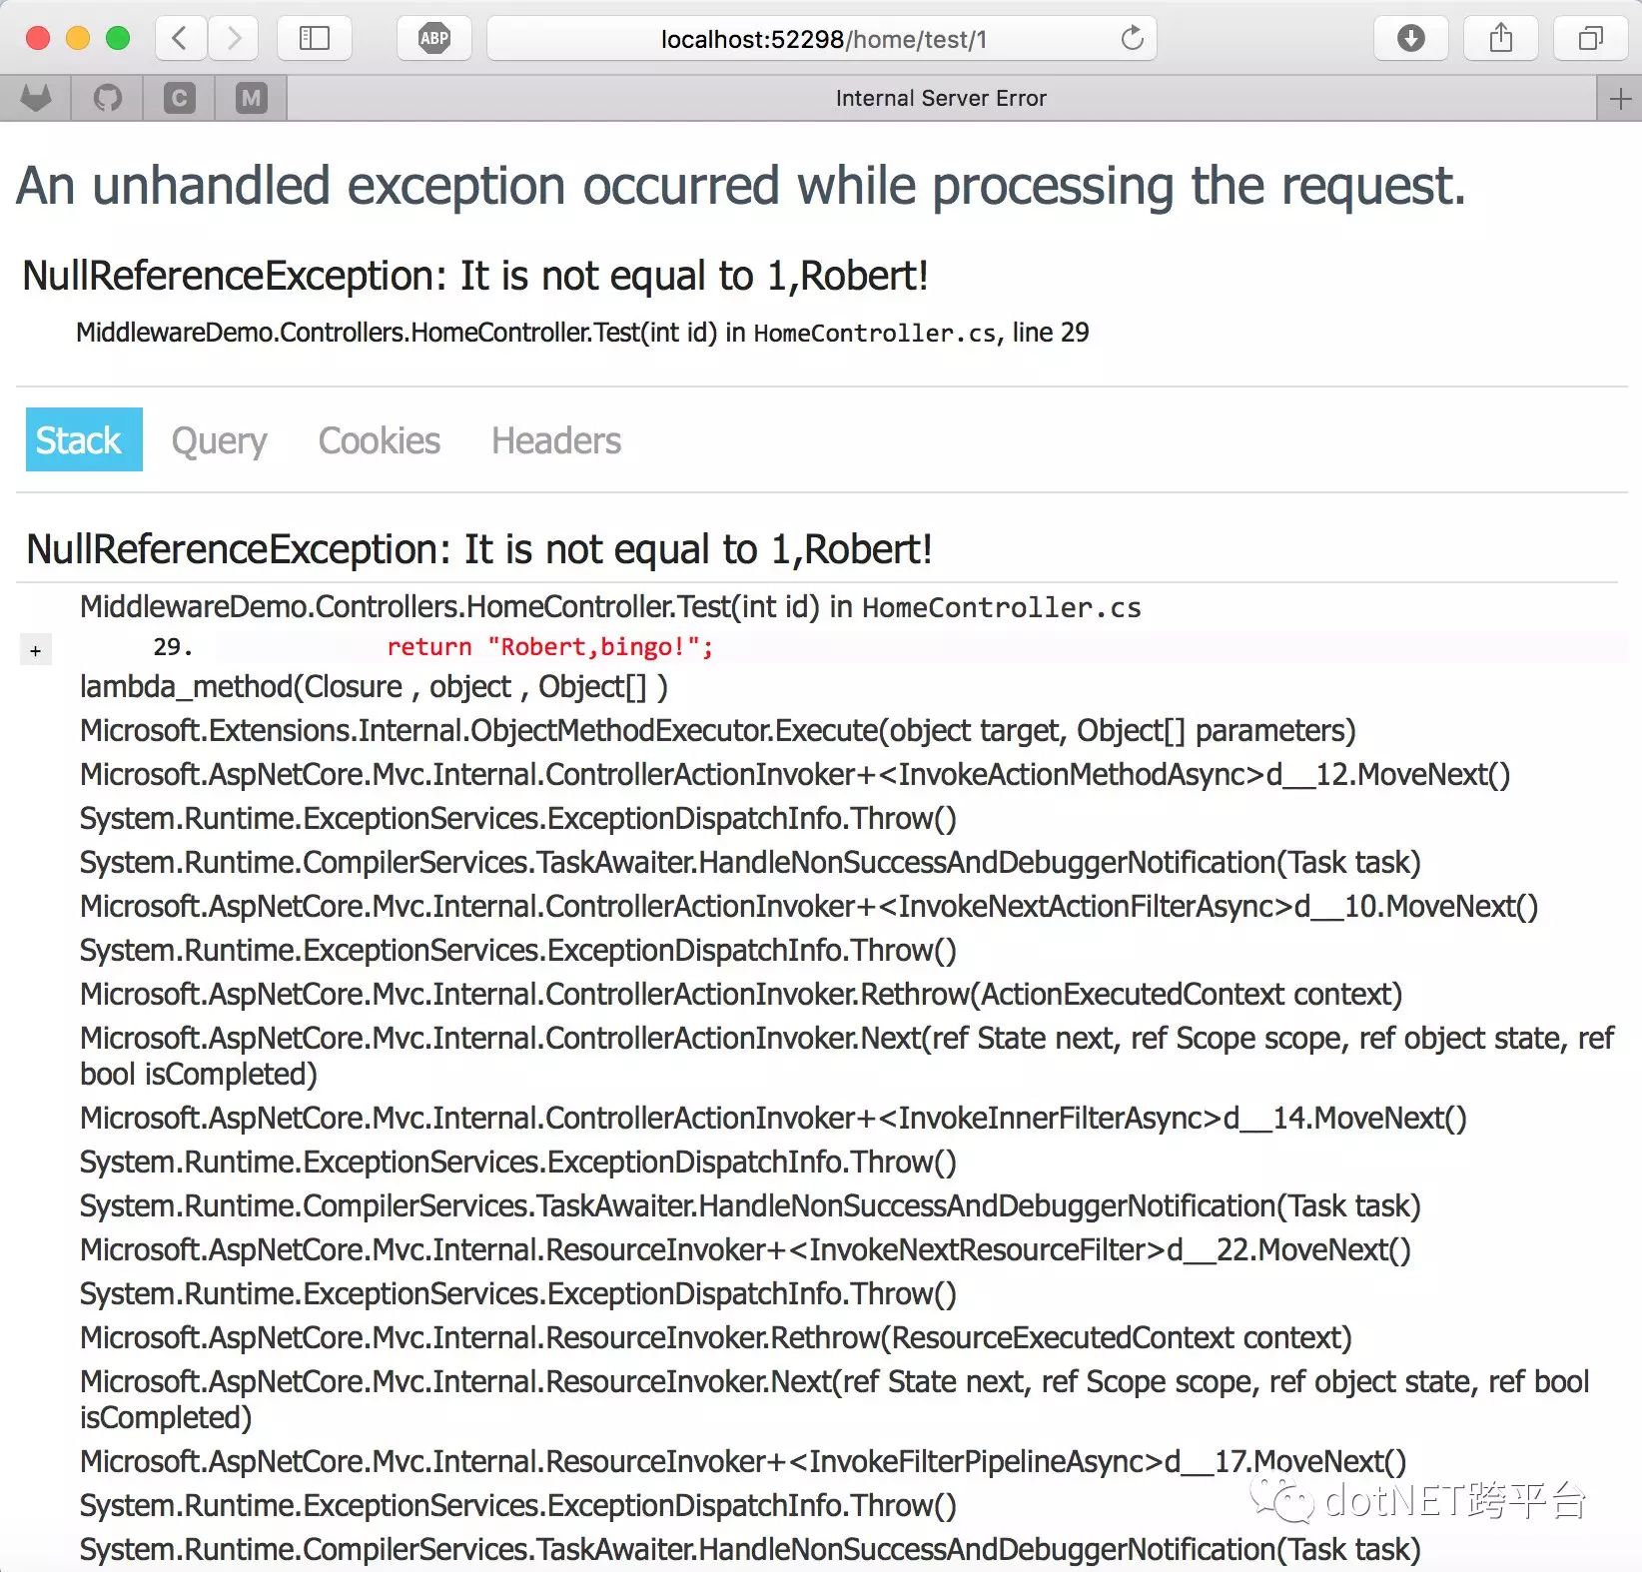This screenshot has width=1642, height=1572.
Task: Click the InvokeNextActionFilterAsync d__10.MoveNext frame
Action: click(x=809, y=907)
